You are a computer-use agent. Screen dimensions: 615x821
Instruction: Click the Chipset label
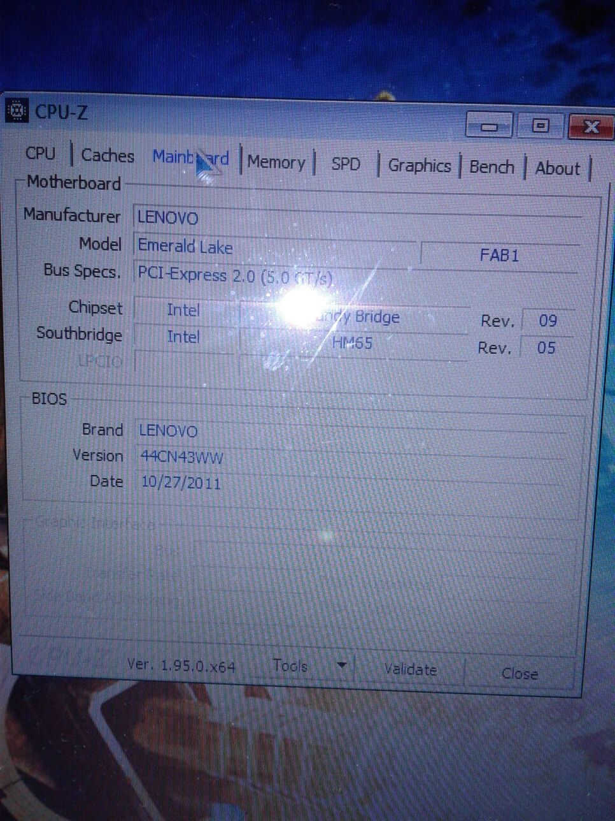tap(95, 307)
